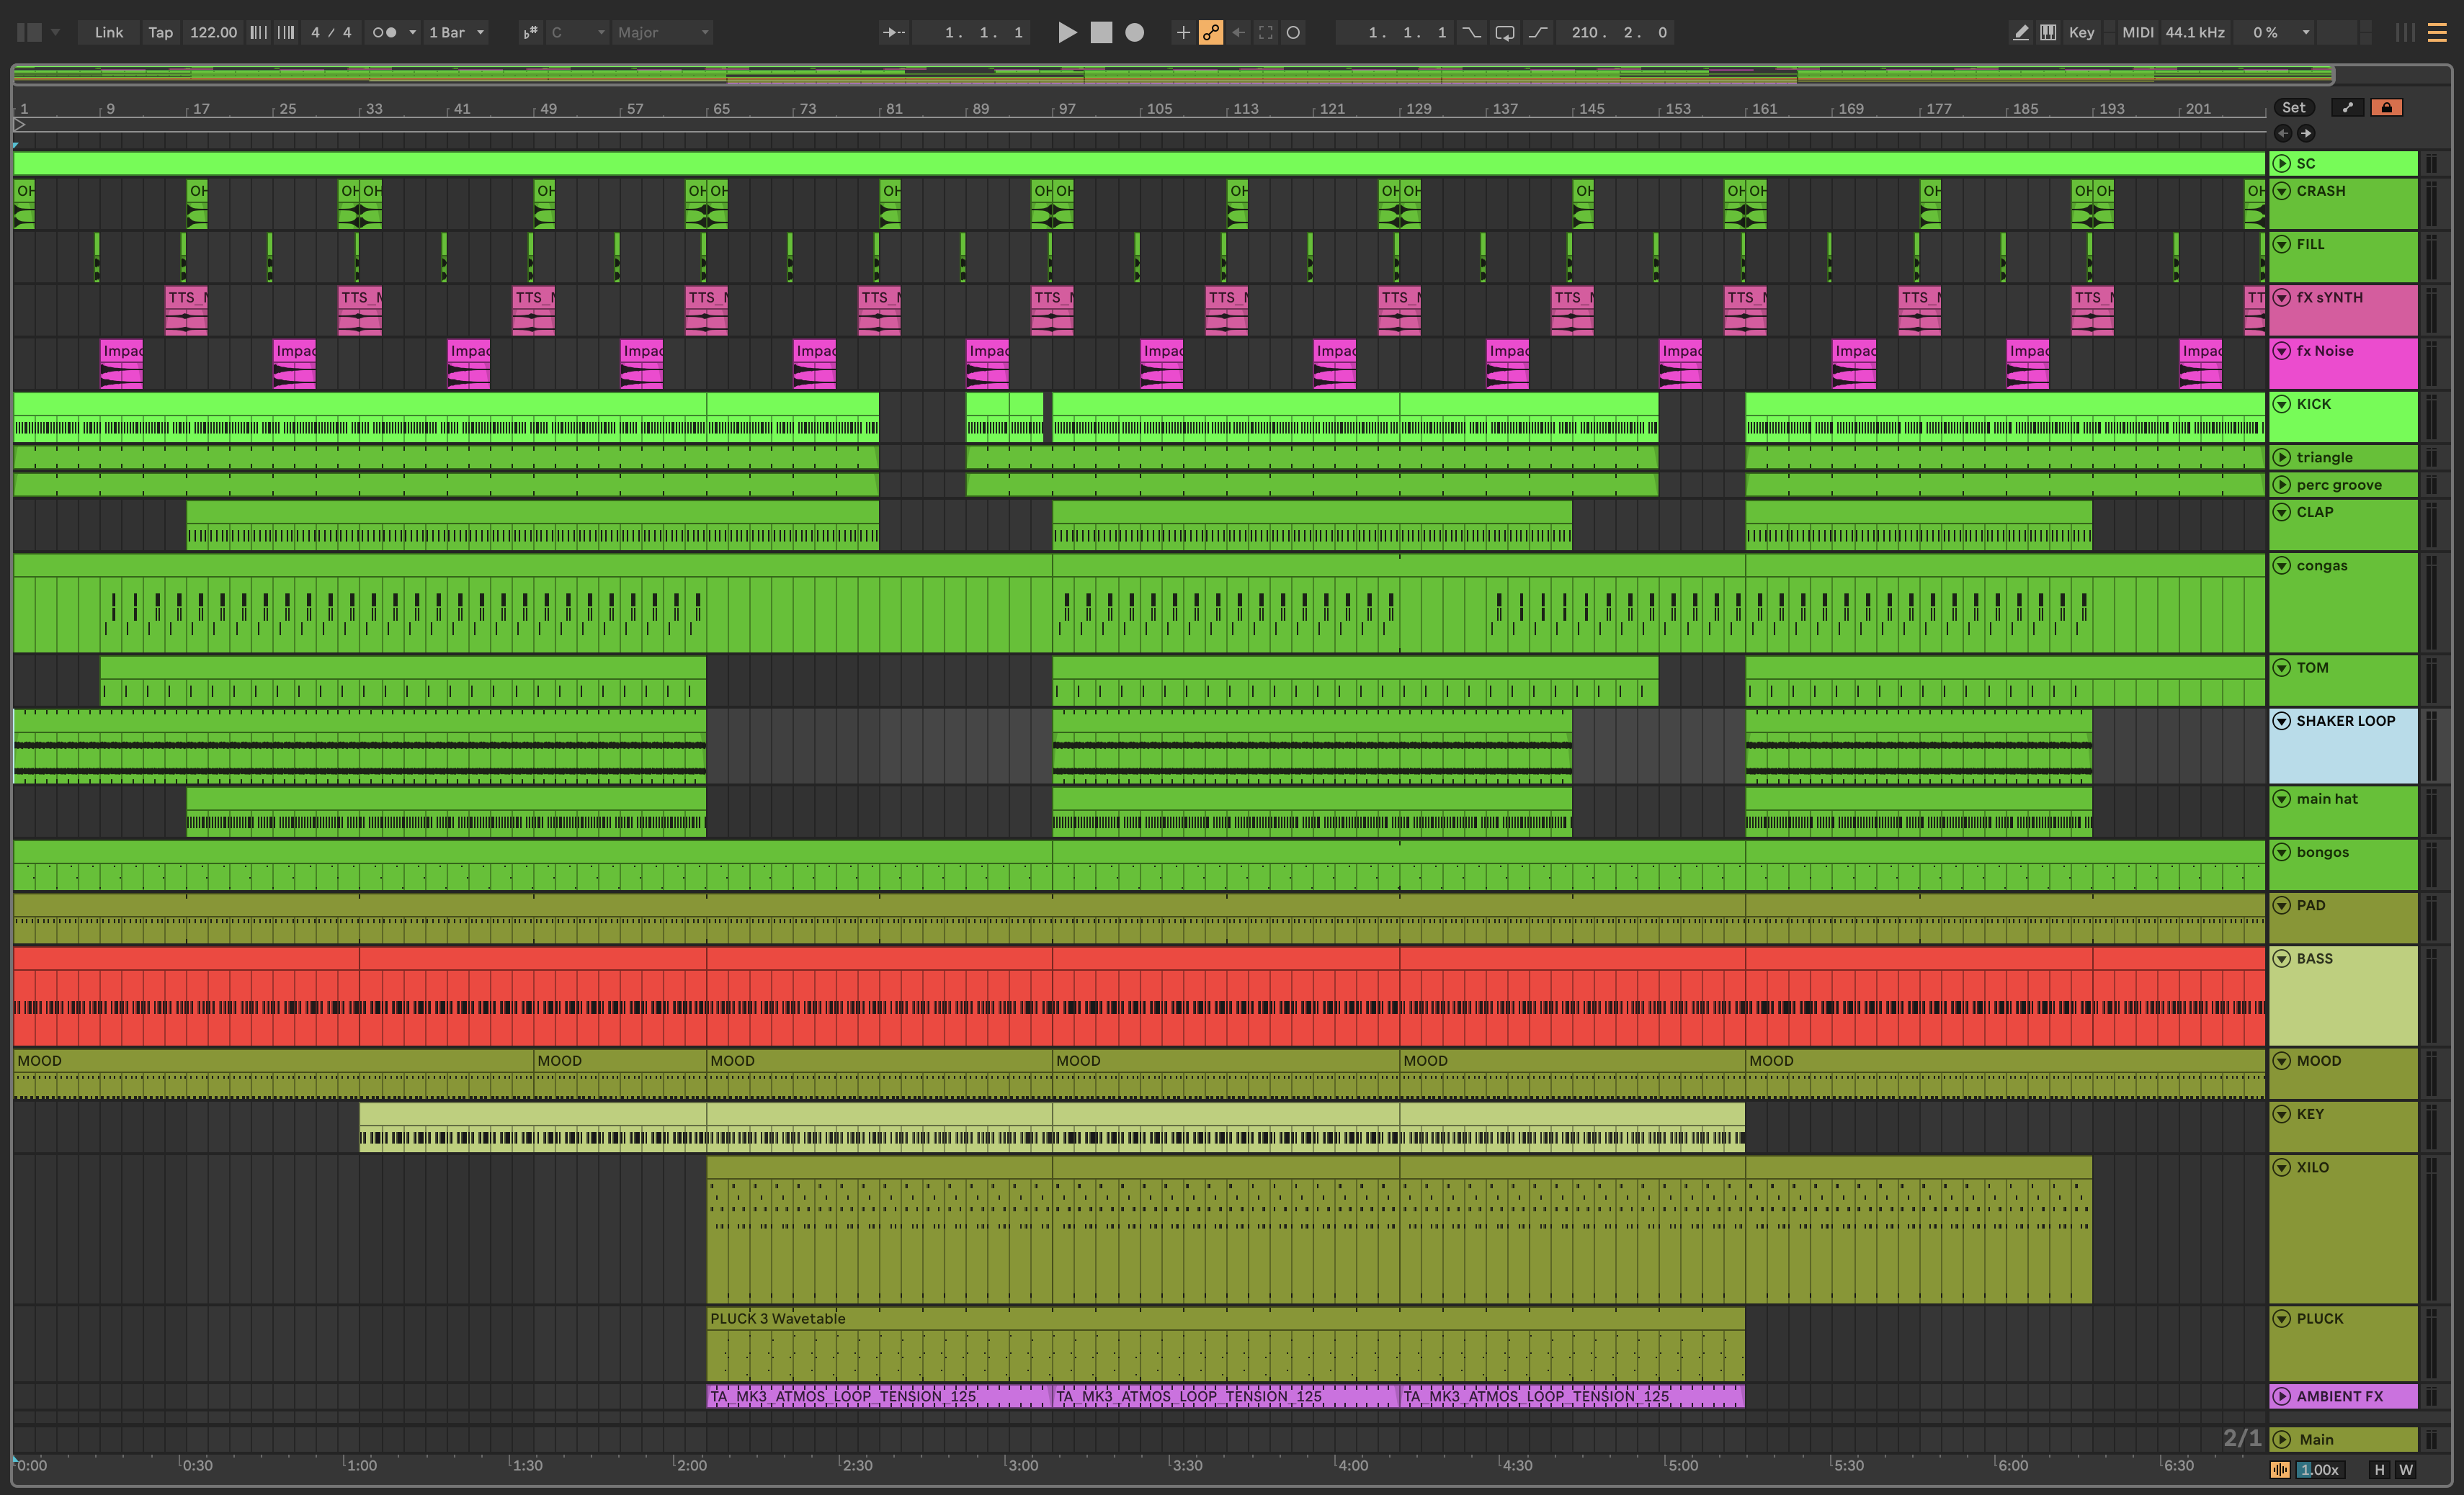Enable Draw Mode pencil icon
Image resolution: width=2464 pixels, height=1495 pixels.
pyautogui.click(x=2020, y=32)
